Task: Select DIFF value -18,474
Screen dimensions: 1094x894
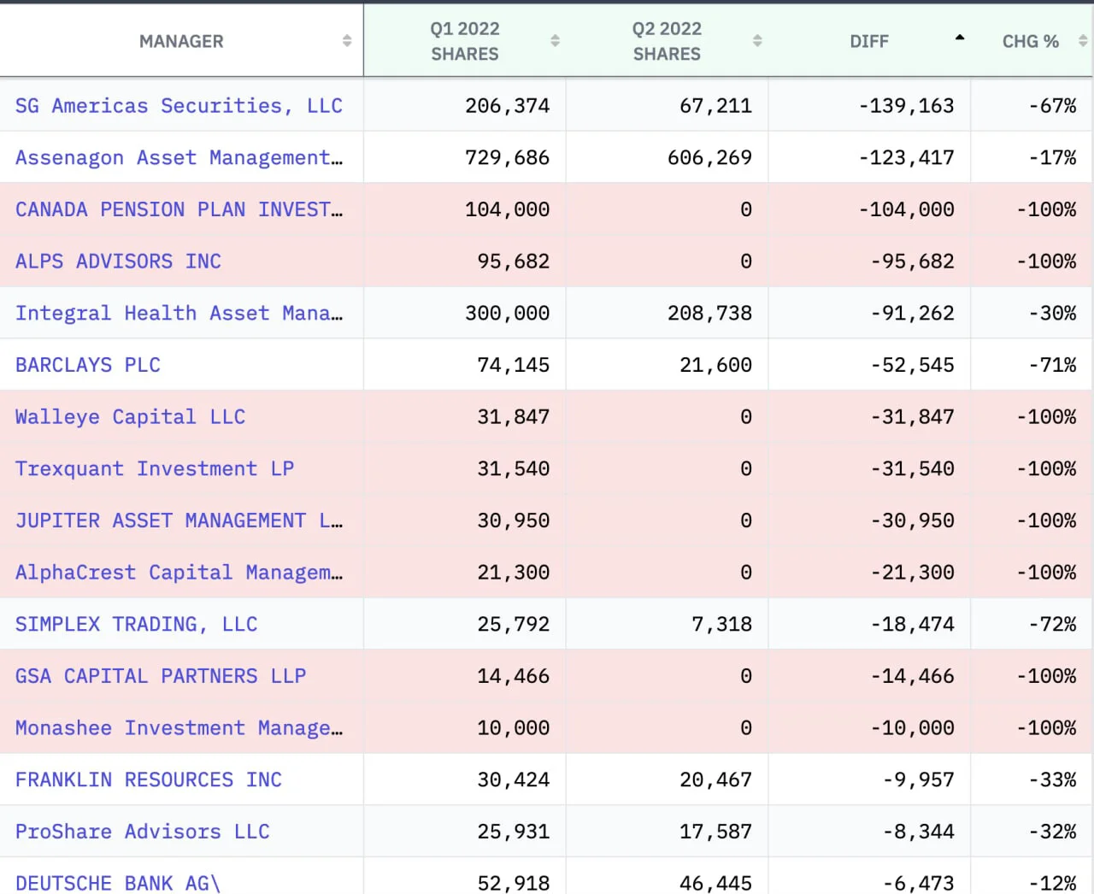Action: (912, 625)
